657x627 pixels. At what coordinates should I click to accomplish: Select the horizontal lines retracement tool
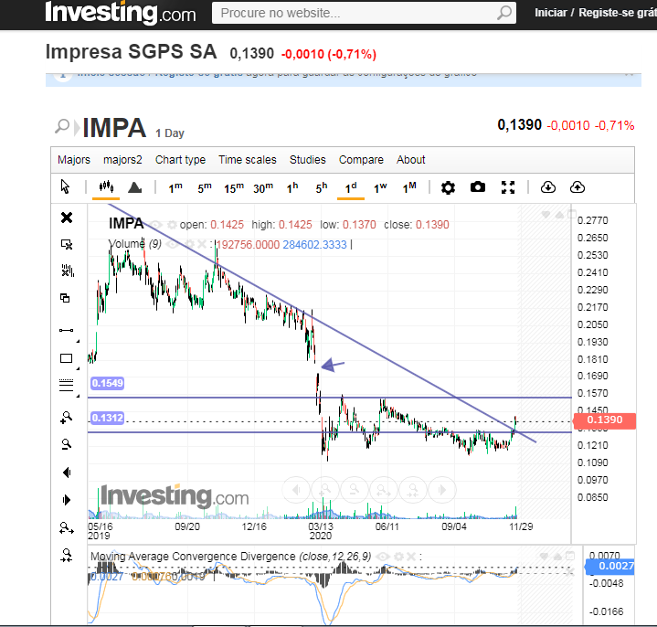click(x=66, y=385)
